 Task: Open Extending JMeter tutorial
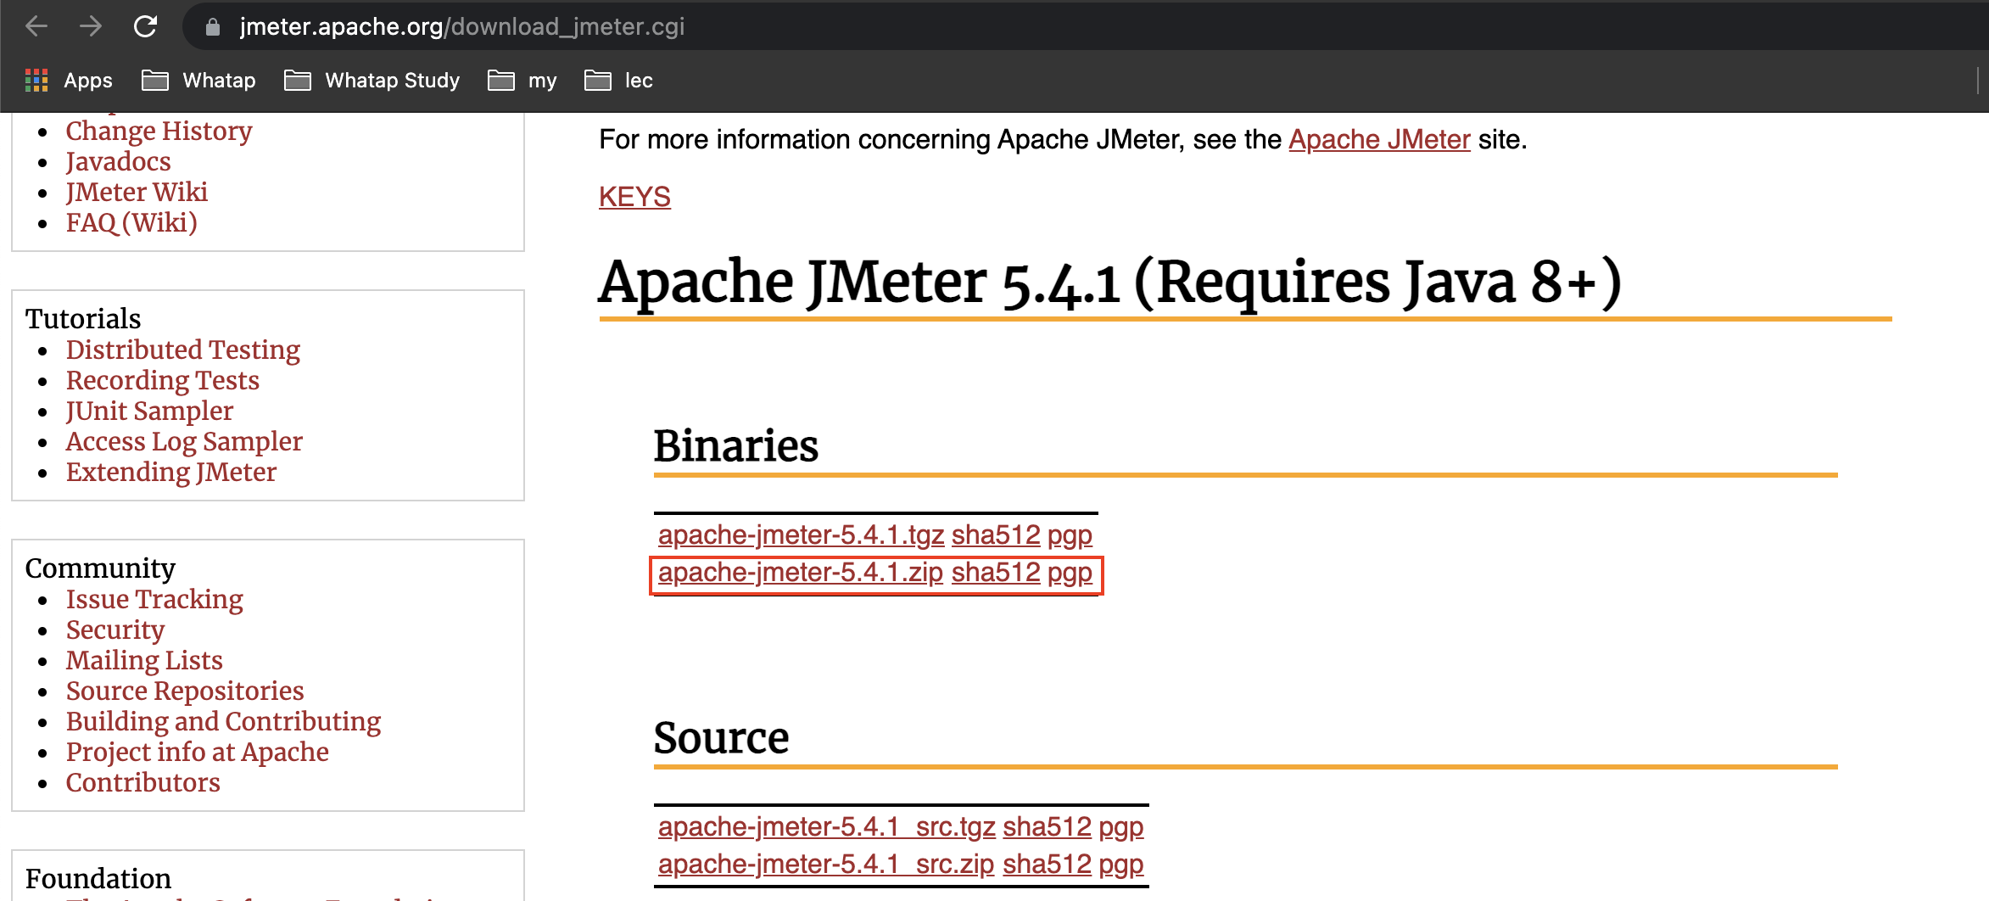[171, 473]
